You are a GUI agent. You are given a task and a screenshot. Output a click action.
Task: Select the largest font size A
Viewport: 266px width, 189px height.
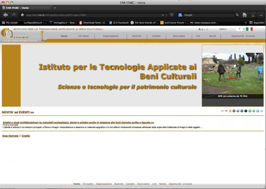coord(199,29)
